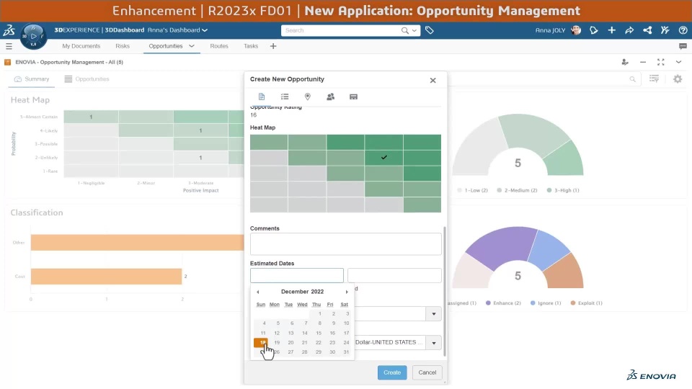Screen dimensions: 692x389
Task: Go to next month in calendar
Action: (347, 292)
